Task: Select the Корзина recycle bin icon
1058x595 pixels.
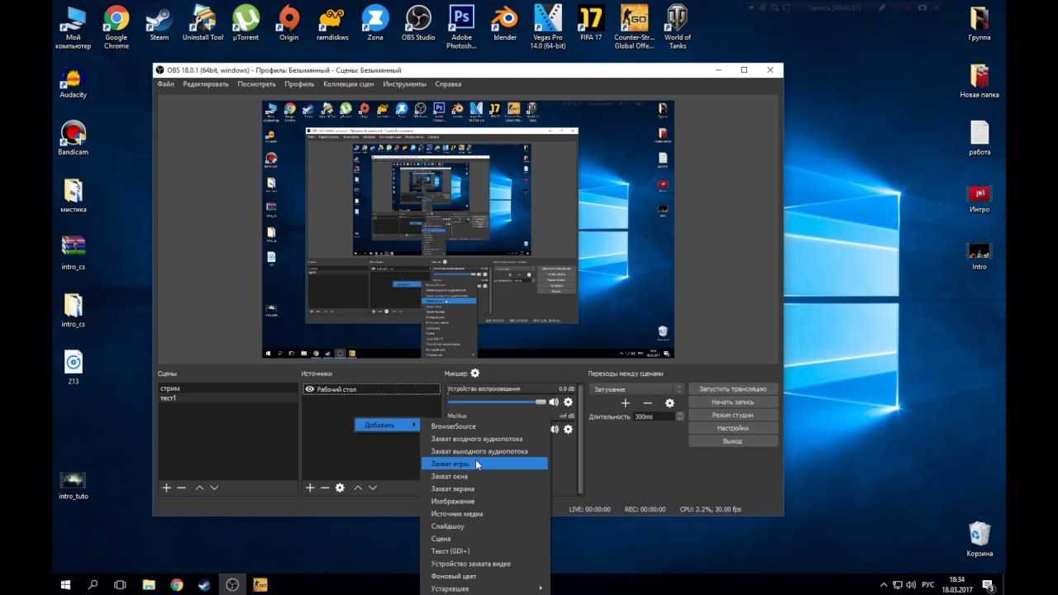Action: click(979, 539)
